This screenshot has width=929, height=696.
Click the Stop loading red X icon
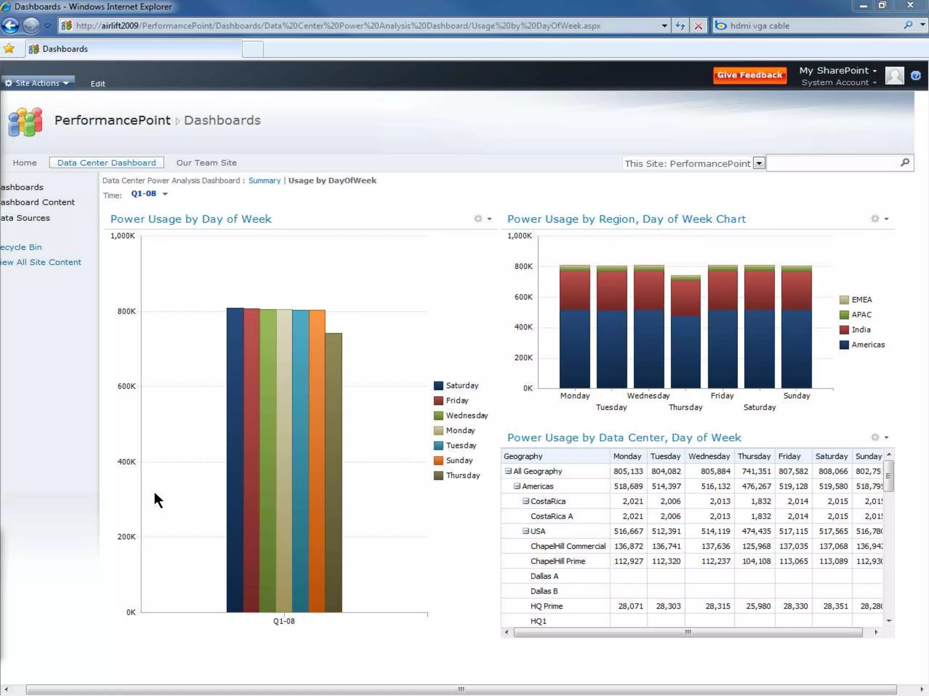(699, 26)
